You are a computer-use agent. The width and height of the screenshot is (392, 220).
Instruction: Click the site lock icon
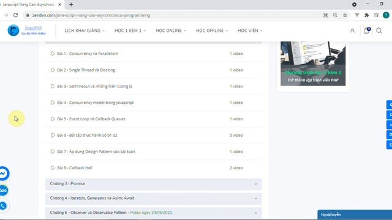28,15
